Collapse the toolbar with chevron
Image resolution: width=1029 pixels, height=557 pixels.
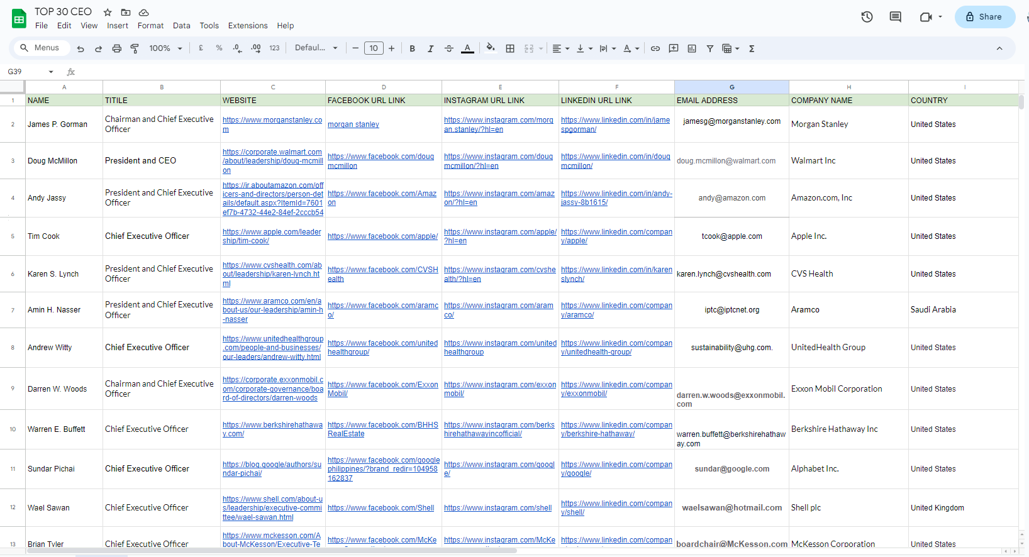point(999,48)
